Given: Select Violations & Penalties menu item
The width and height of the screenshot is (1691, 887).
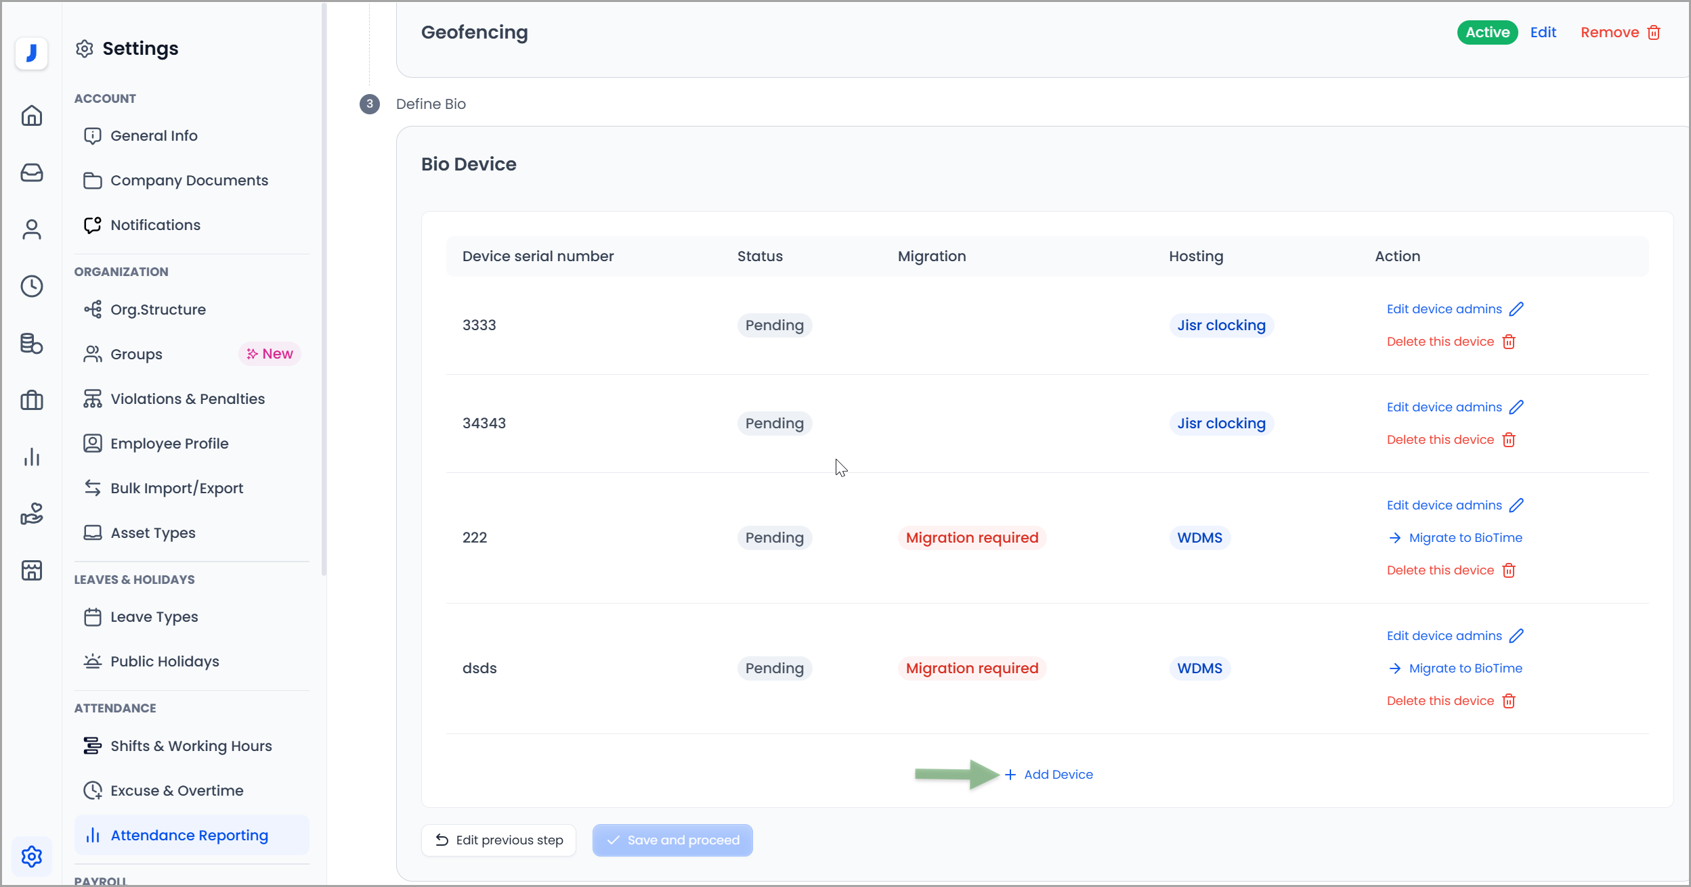Looking at the screenshot, I should [188, 399].
